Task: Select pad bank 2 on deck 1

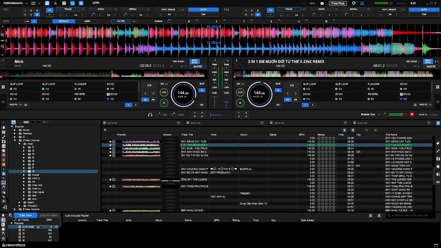Action: [x=136, y=105]
